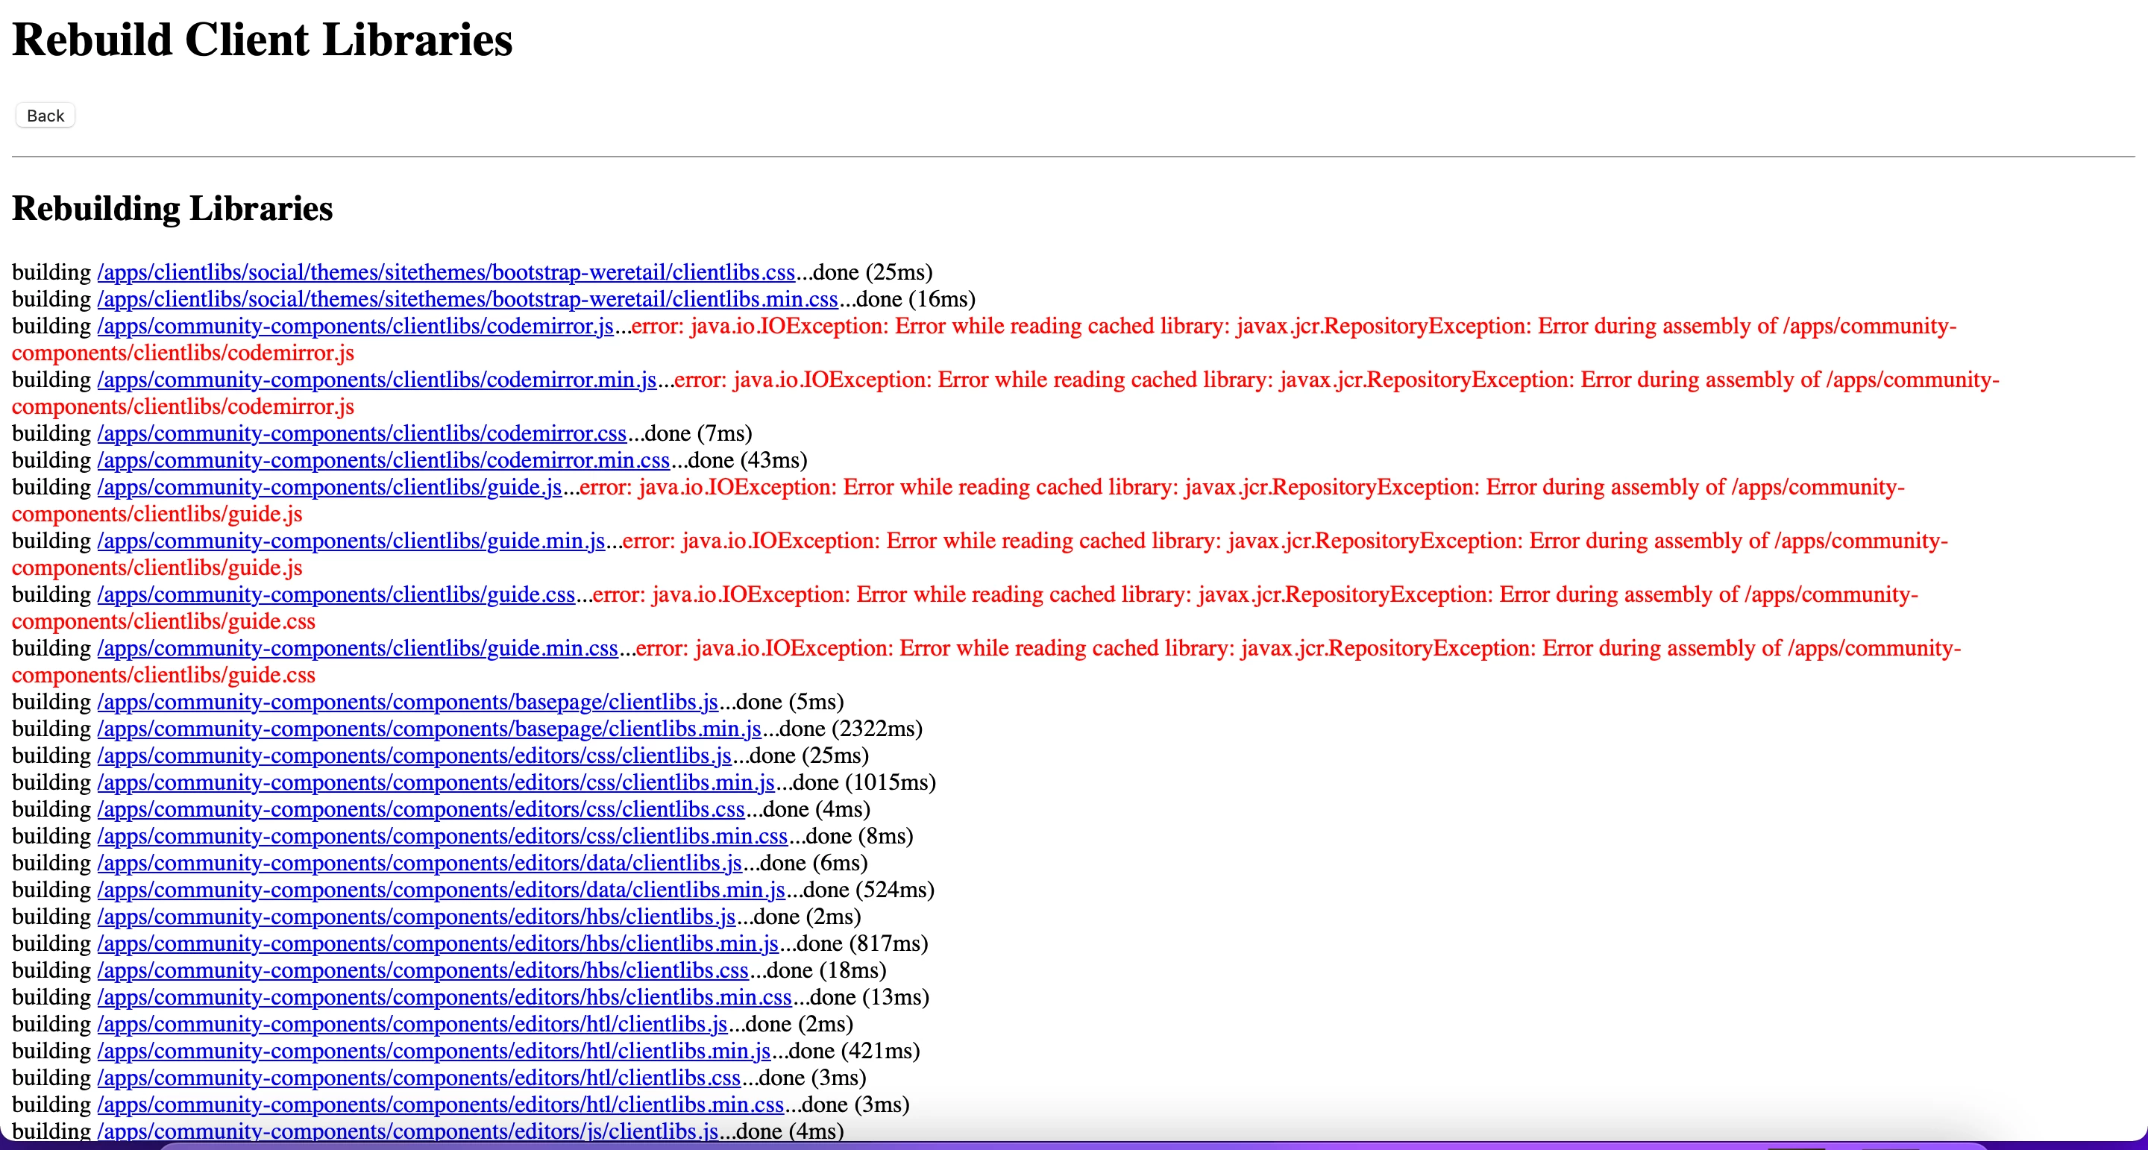2148x1150 pixels.
Task: Open the clientlibs/codemirror.css link
Action: tap(362, 433)
